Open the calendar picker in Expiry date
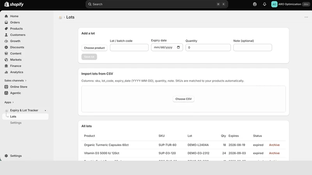 click(178, 47)
